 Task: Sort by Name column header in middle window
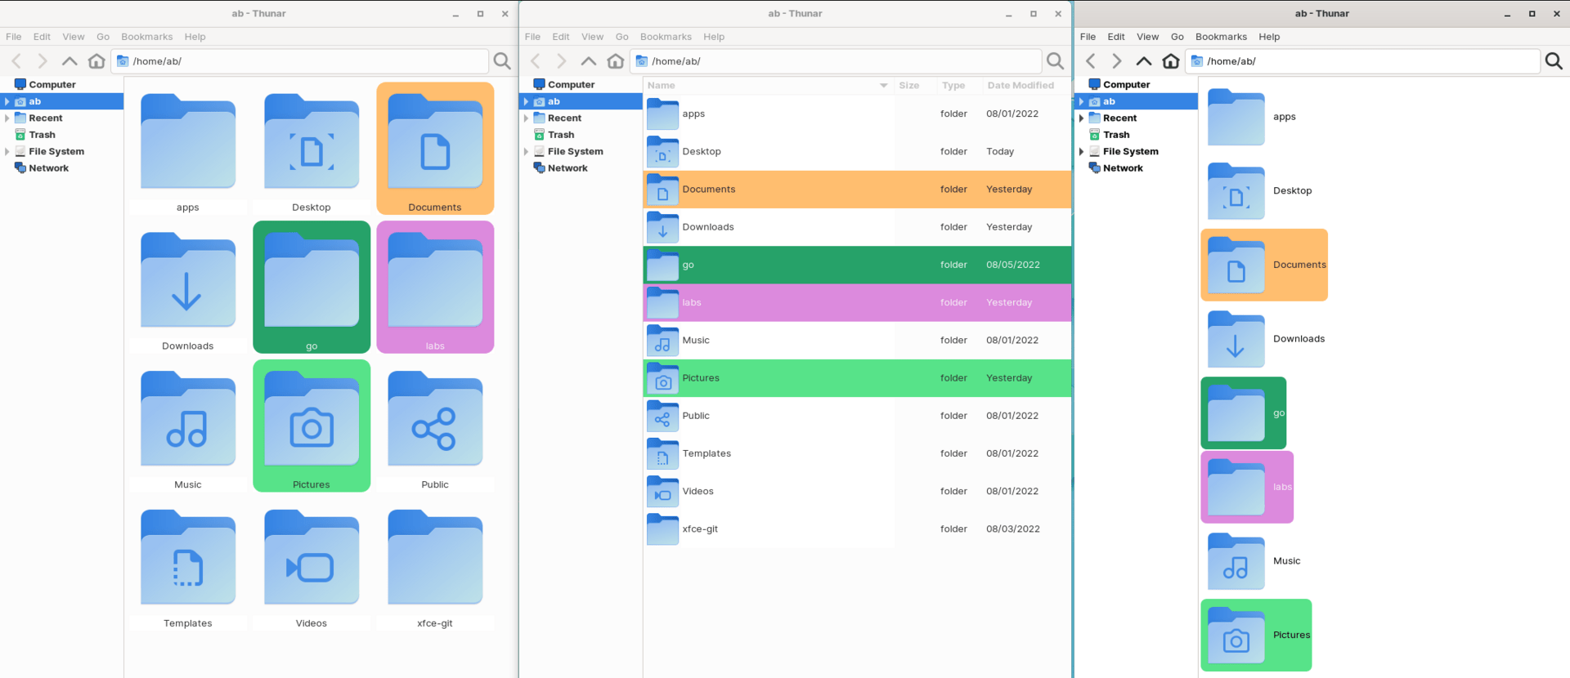tap(768, 85)
